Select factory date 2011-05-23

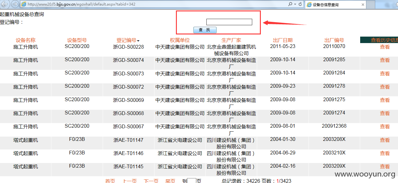point(283,46)
